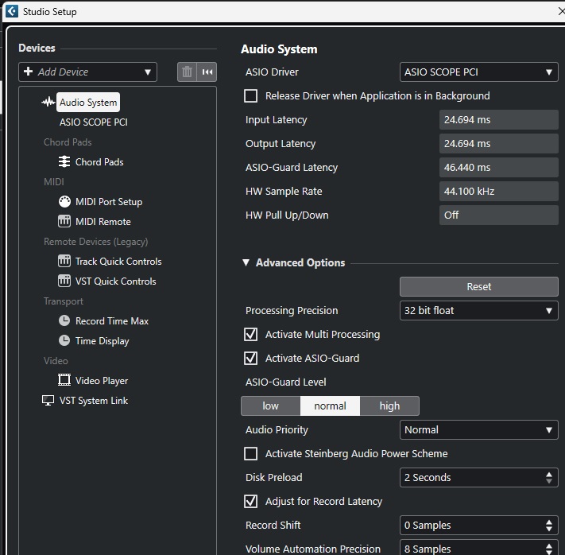Collapse the Advanced Options section
This screenshot has height=555, width=565.
point(246,263)
